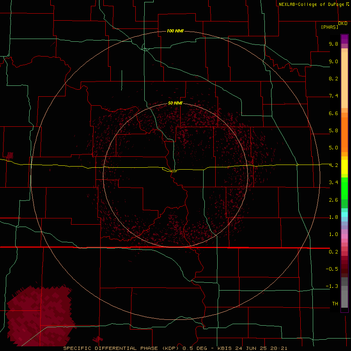Pick the cyan color bar segment near 1.8

344,214
